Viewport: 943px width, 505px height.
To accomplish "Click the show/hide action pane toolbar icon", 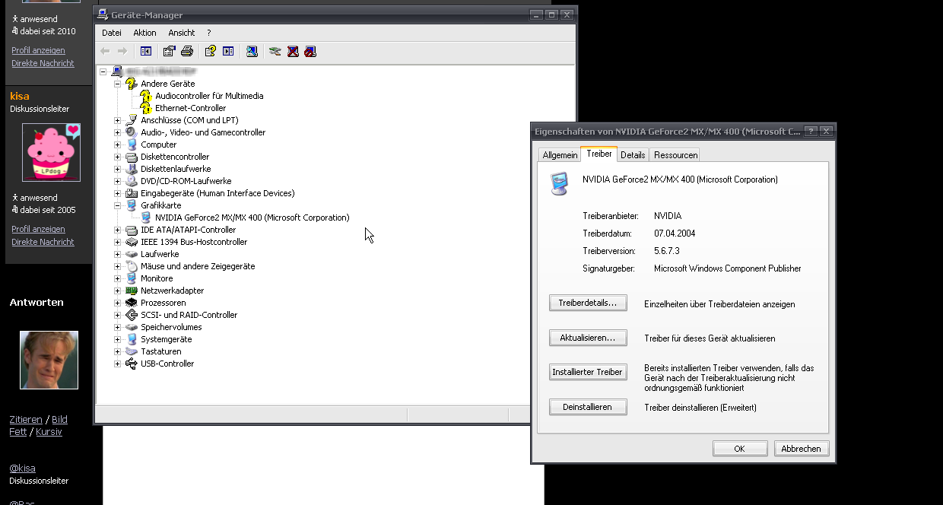I will [x=228, y=51].
